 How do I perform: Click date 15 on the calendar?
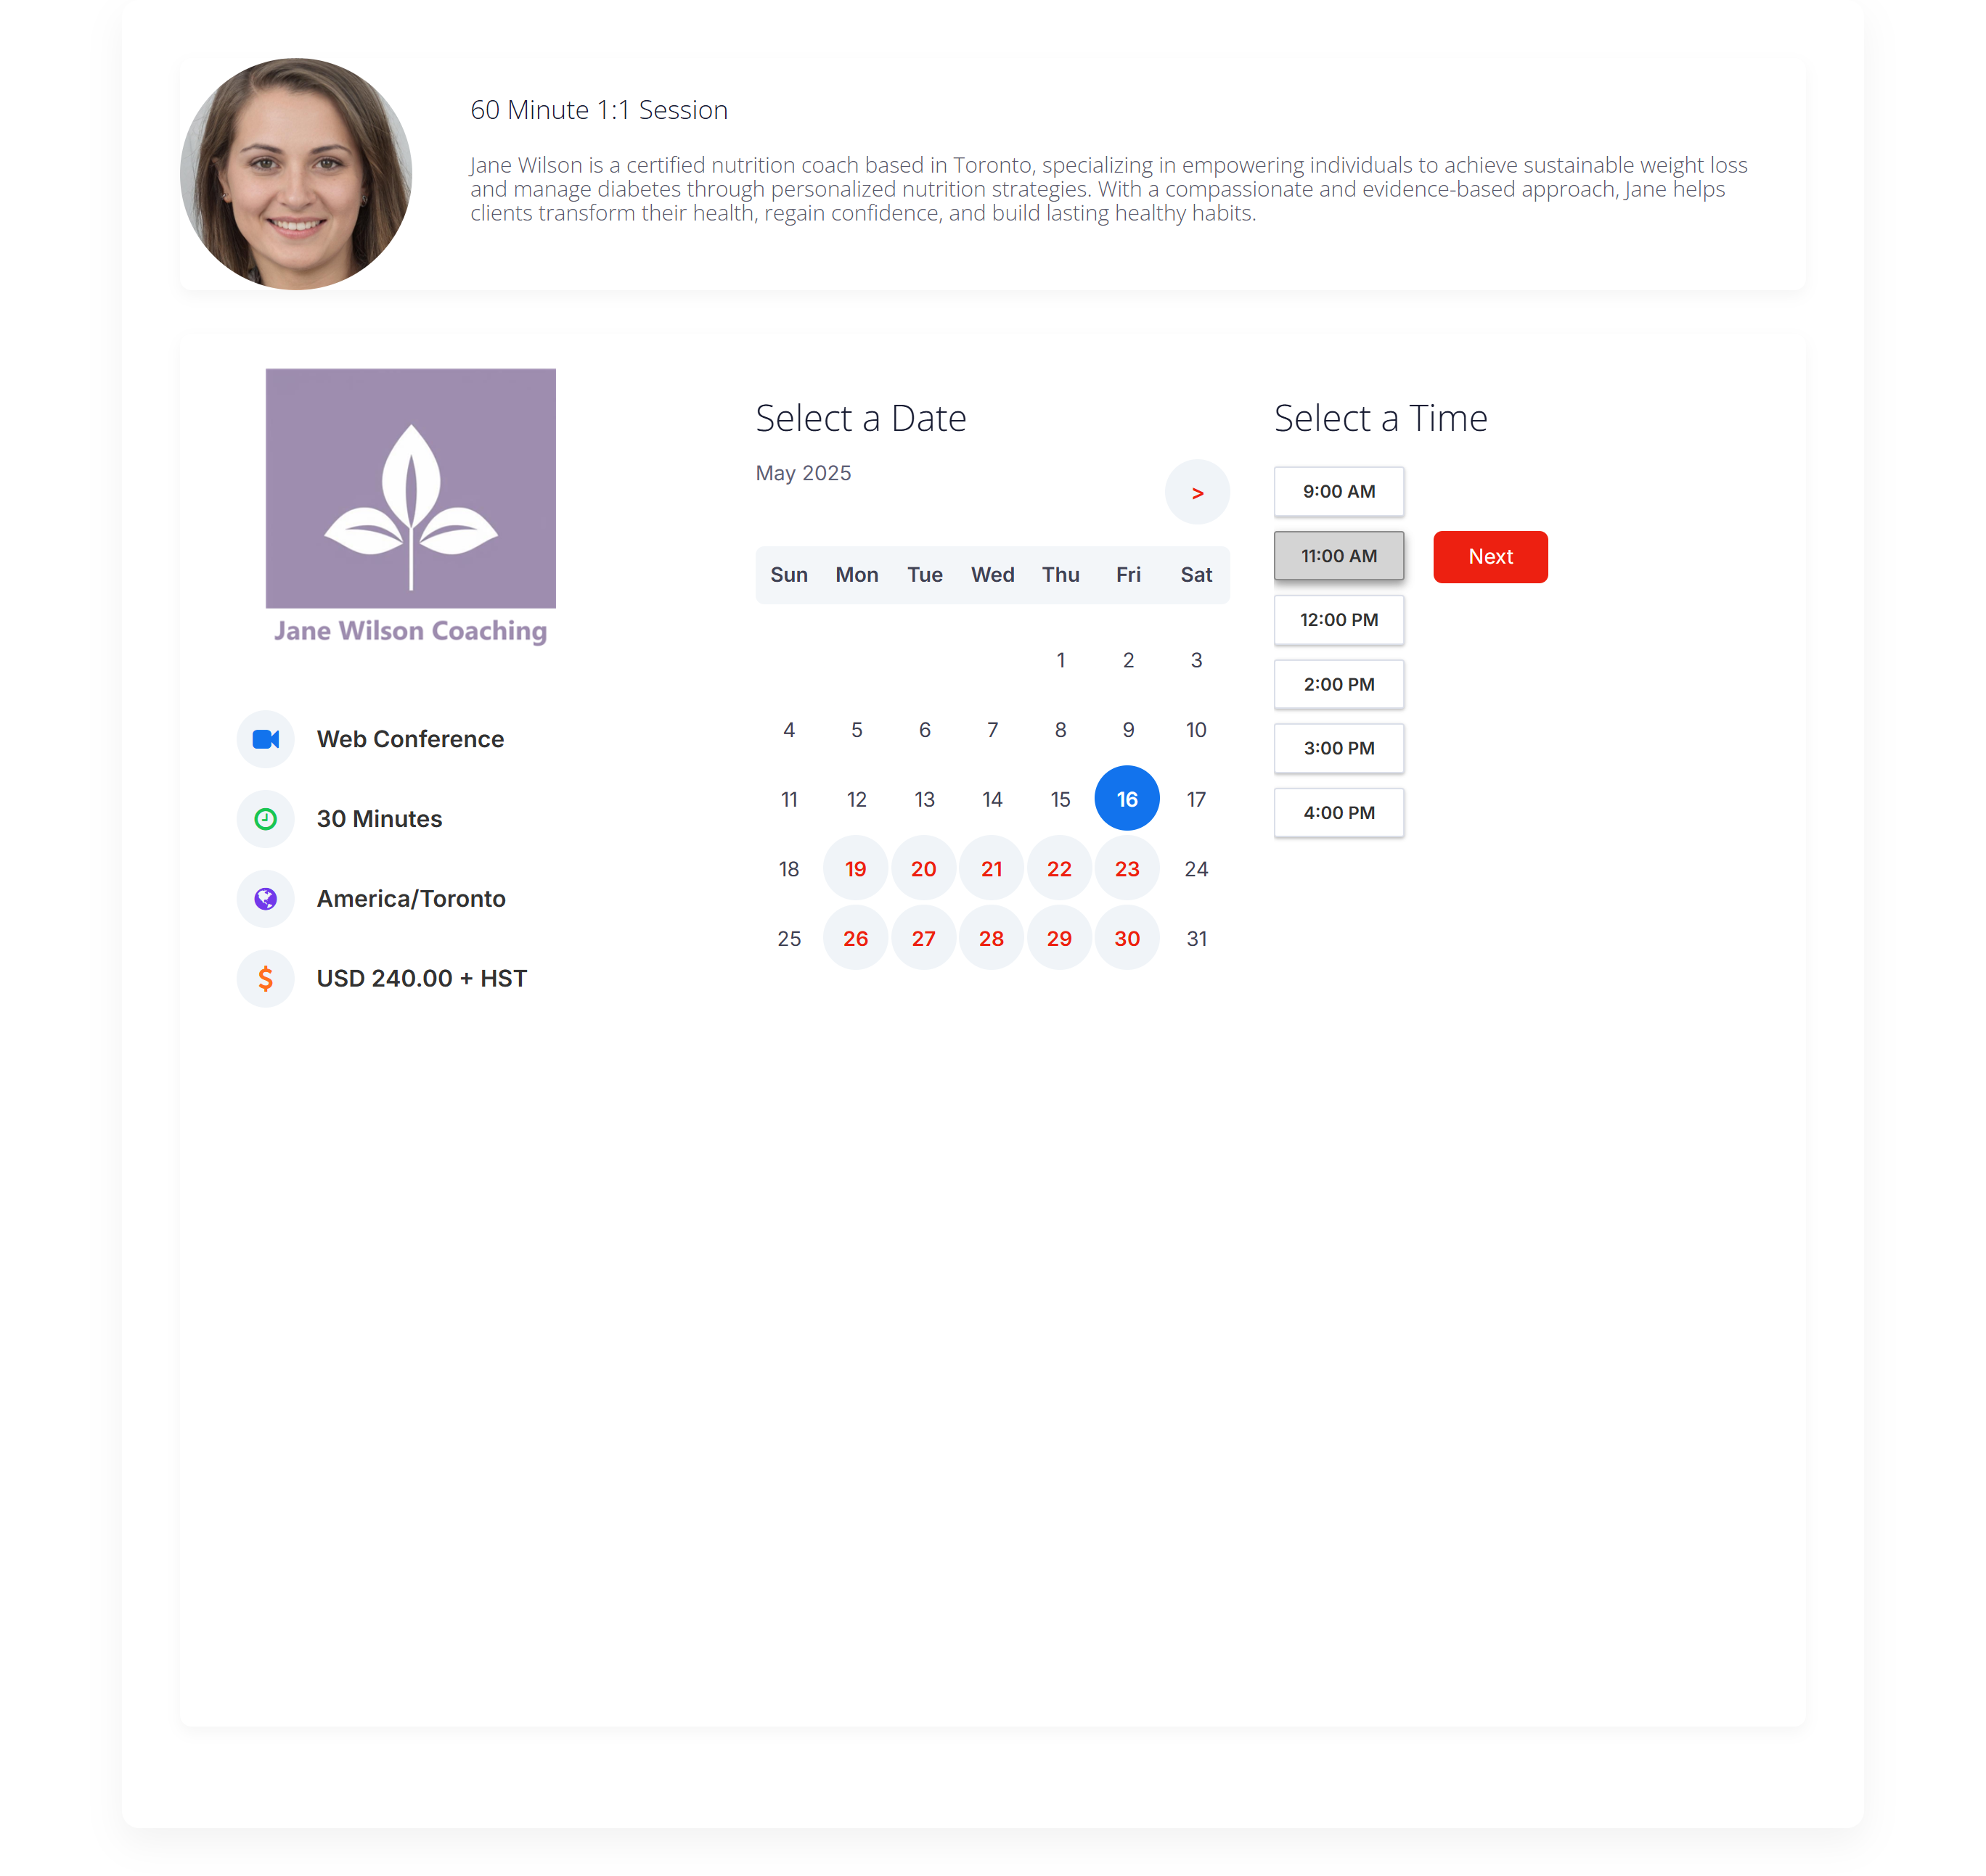[x=1061, y=800]
